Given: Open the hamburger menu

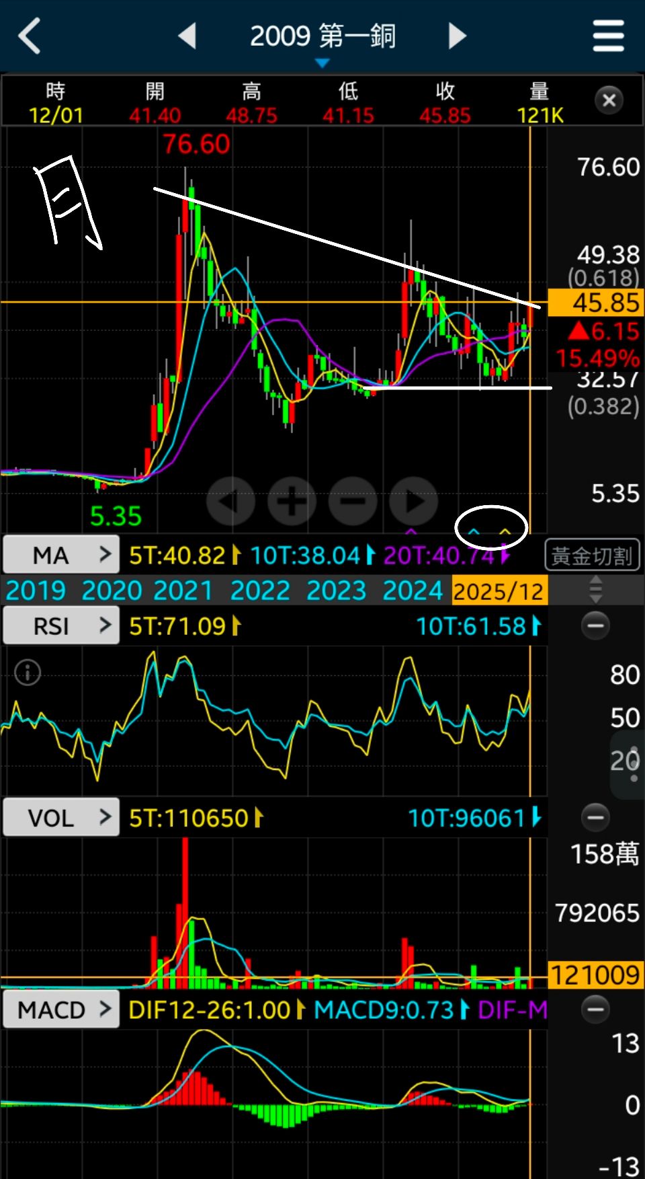Looking at the screenshot, I should pos(609,36).
